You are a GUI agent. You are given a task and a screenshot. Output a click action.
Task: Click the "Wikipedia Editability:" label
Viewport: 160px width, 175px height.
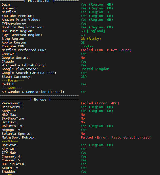tap(24, 65)
